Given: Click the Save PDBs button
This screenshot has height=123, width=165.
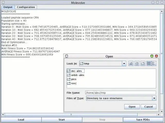Looking at the screenshot, I should point(143,120).
